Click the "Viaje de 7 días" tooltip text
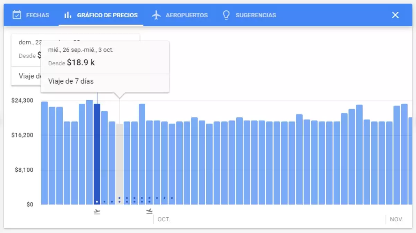The width and height of the screenshot is (416, 233). [71, 82]
